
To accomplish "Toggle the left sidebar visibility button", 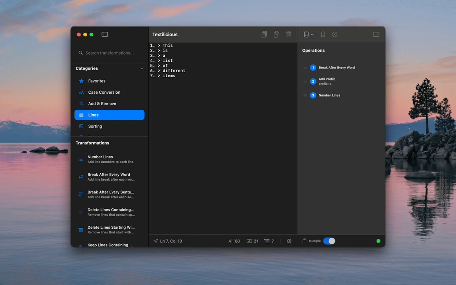I will [104, 34].
